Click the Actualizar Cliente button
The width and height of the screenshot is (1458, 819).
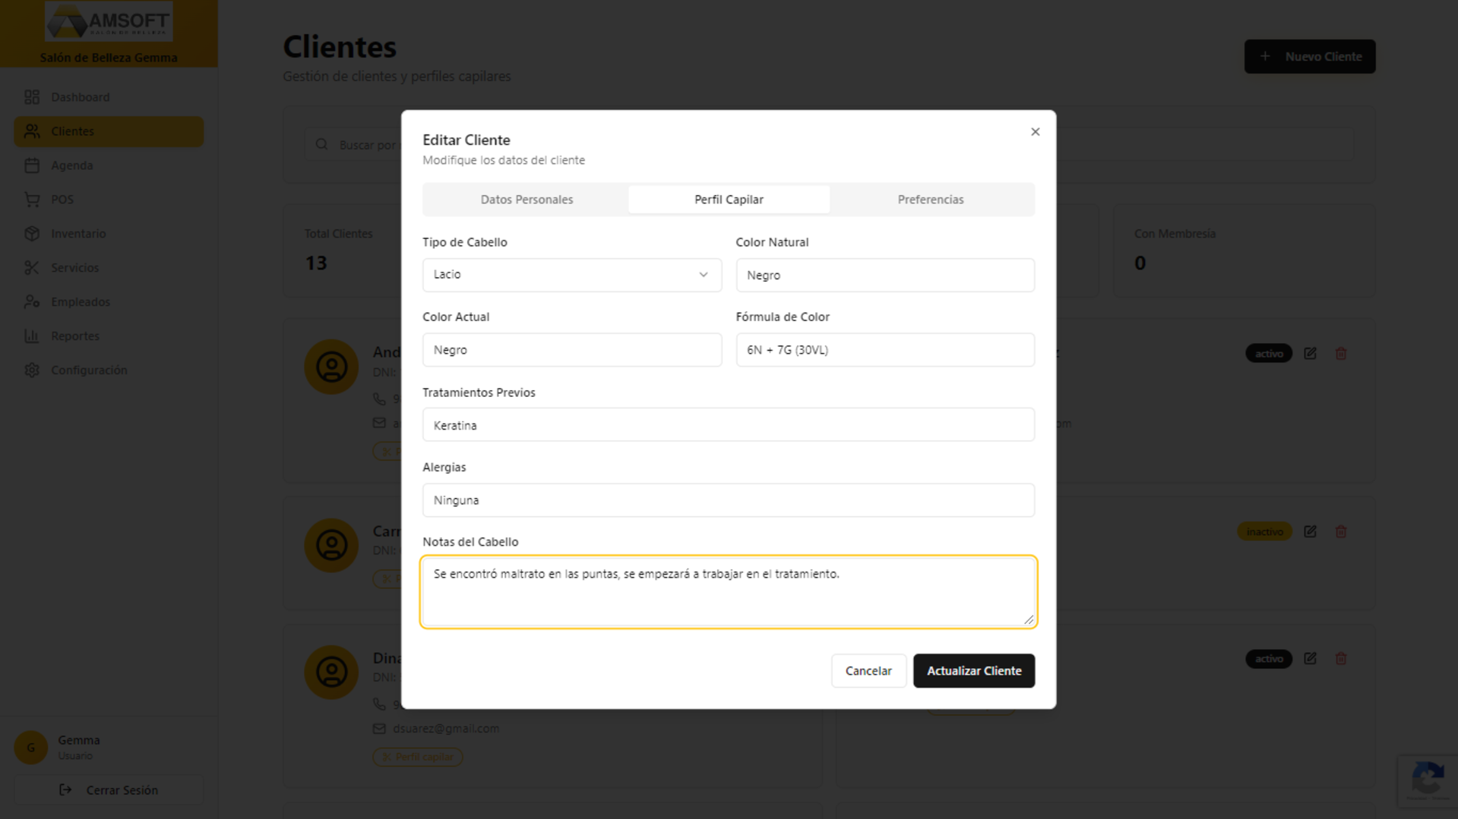(x=974, y=670)
